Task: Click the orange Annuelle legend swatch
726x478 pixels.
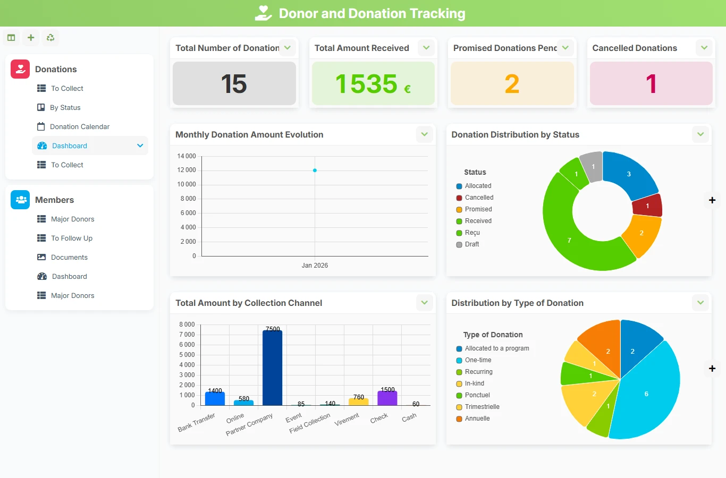Action: tap(459, 419)
